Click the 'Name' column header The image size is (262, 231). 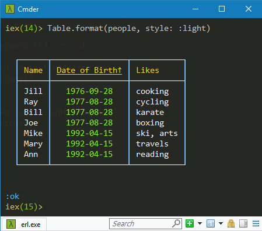tap(33, 70)
